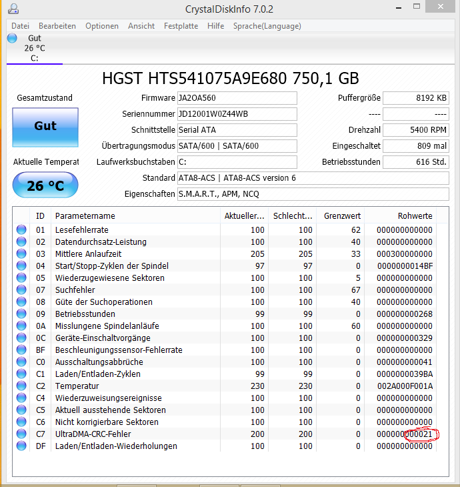Open the Datei menu

21,26
